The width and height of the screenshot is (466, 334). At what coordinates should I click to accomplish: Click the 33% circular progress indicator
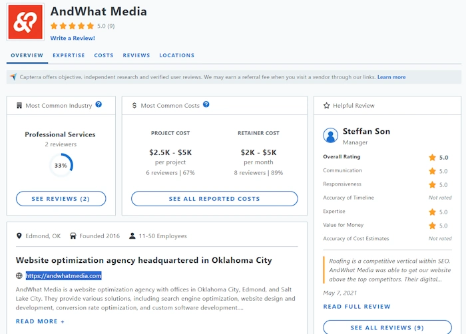61,165
